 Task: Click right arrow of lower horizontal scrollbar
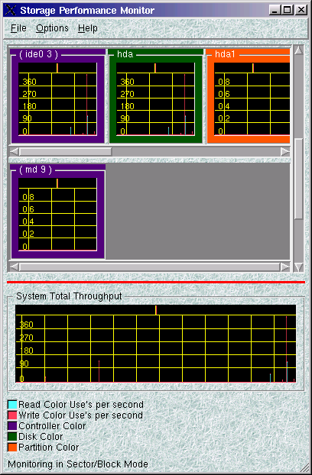[285, 267]
